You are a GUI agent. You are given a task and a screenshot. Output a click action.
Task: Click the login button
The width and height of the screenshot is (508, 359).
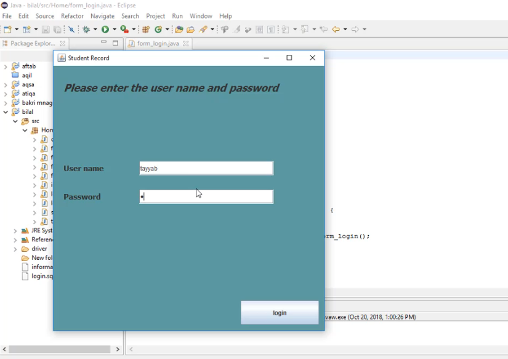tap(279, 312)
